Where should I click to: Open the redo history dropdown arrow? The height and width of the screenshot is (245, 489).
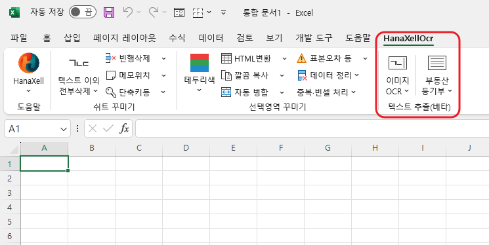pos(164,12)
